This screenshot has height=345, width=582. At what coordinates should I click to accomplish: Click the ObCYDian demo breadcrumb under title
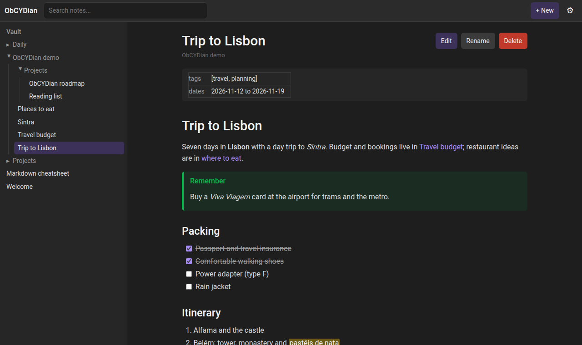203,55
